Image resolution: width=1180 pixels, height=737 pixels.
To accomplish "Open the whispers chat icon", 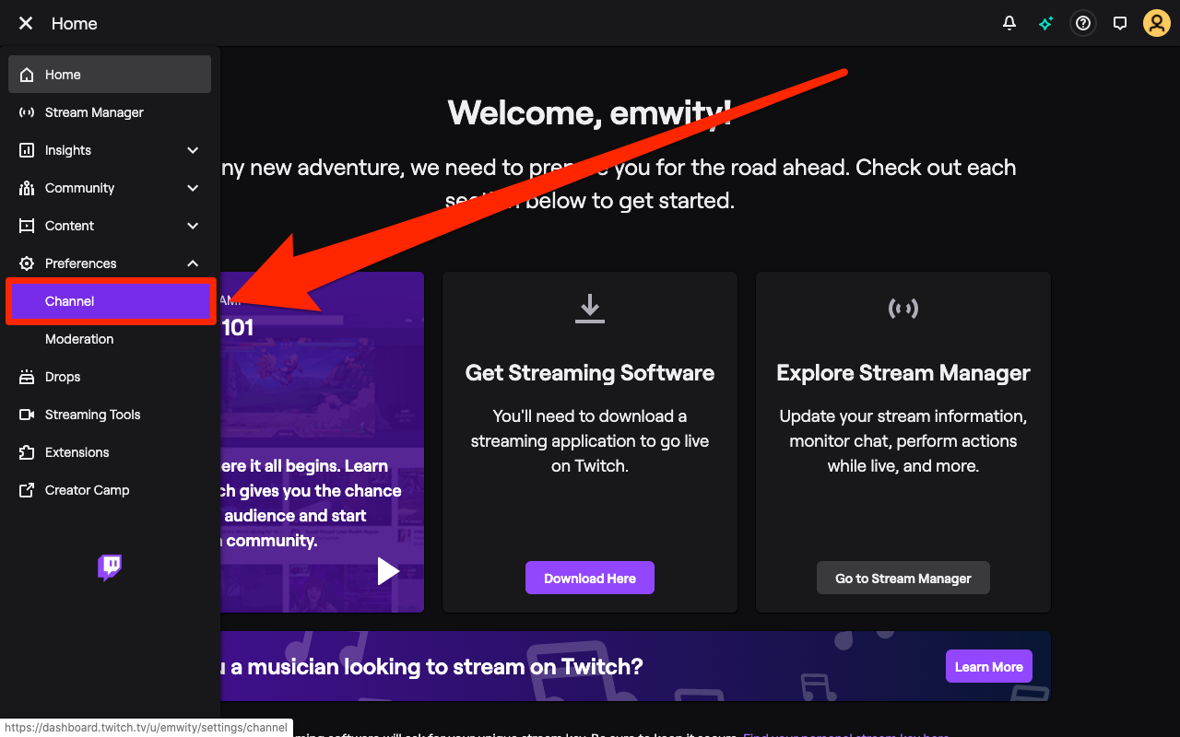I will click(x=1119, y=23).
